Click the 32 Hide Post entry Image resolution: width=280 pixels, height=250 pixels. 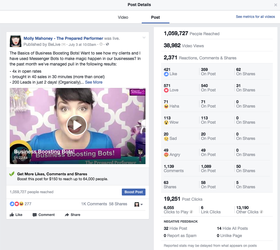175,228
